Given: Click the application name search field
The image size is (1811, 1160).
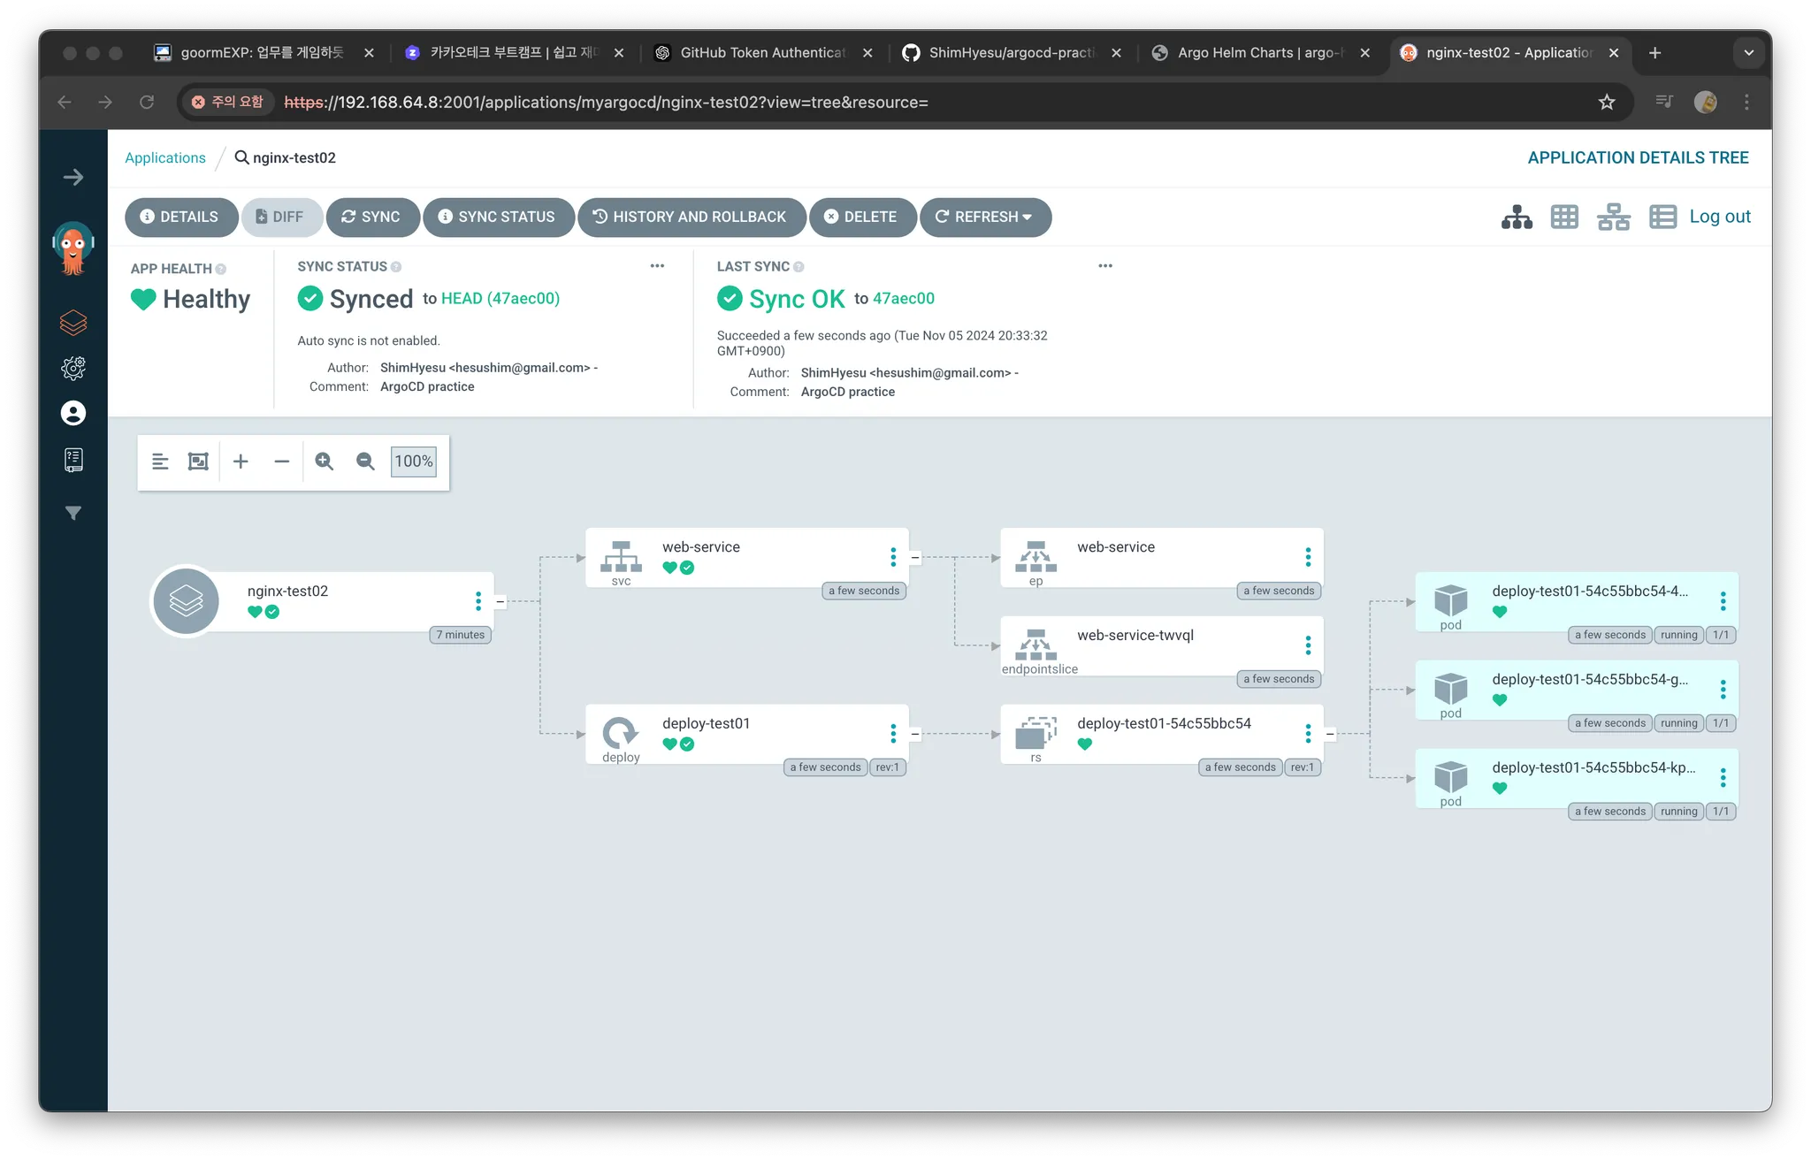Looking at the screenshot, I should tap(294, 158).
